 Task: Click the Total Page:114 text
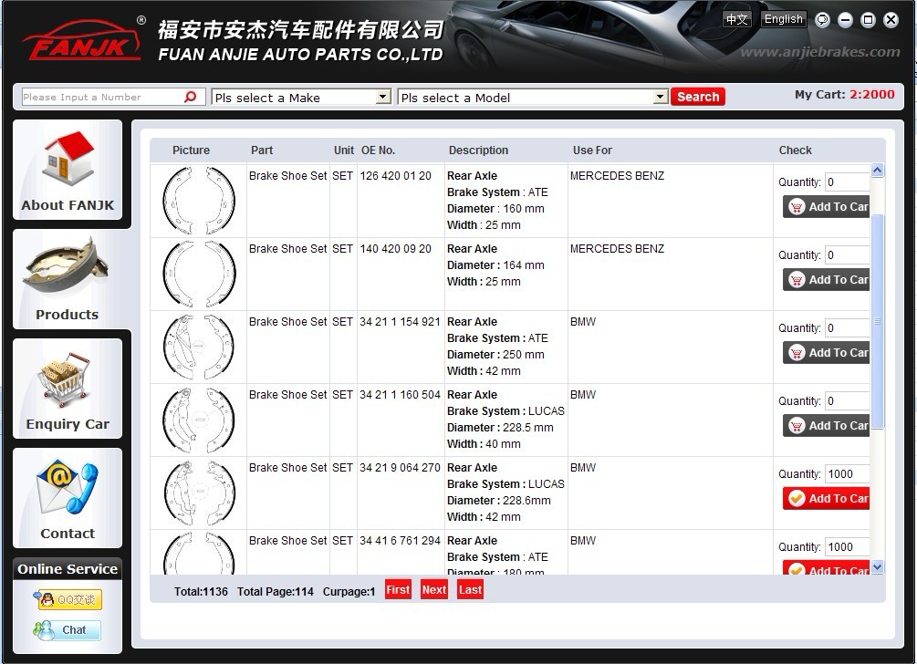pos(276,592)
